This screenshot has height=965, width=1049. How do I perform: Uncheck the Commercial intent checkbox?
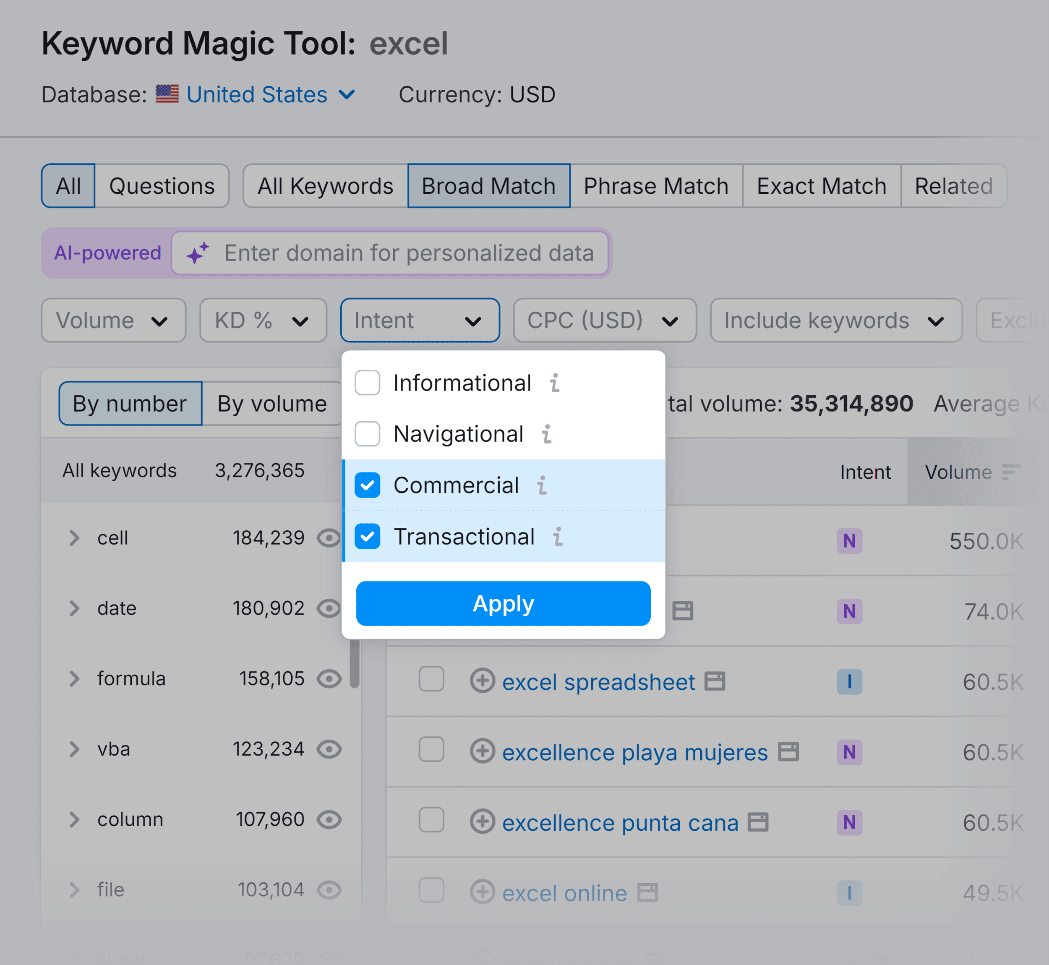click(x=367, y=485)
